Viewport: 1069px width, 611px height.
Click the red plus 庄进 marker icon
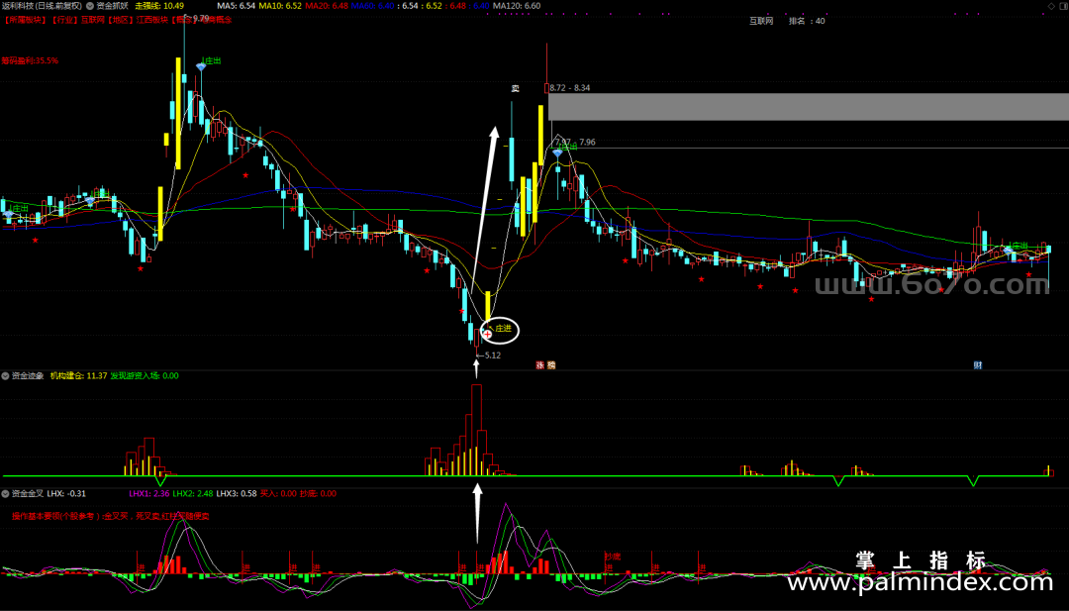pos(487,334)
